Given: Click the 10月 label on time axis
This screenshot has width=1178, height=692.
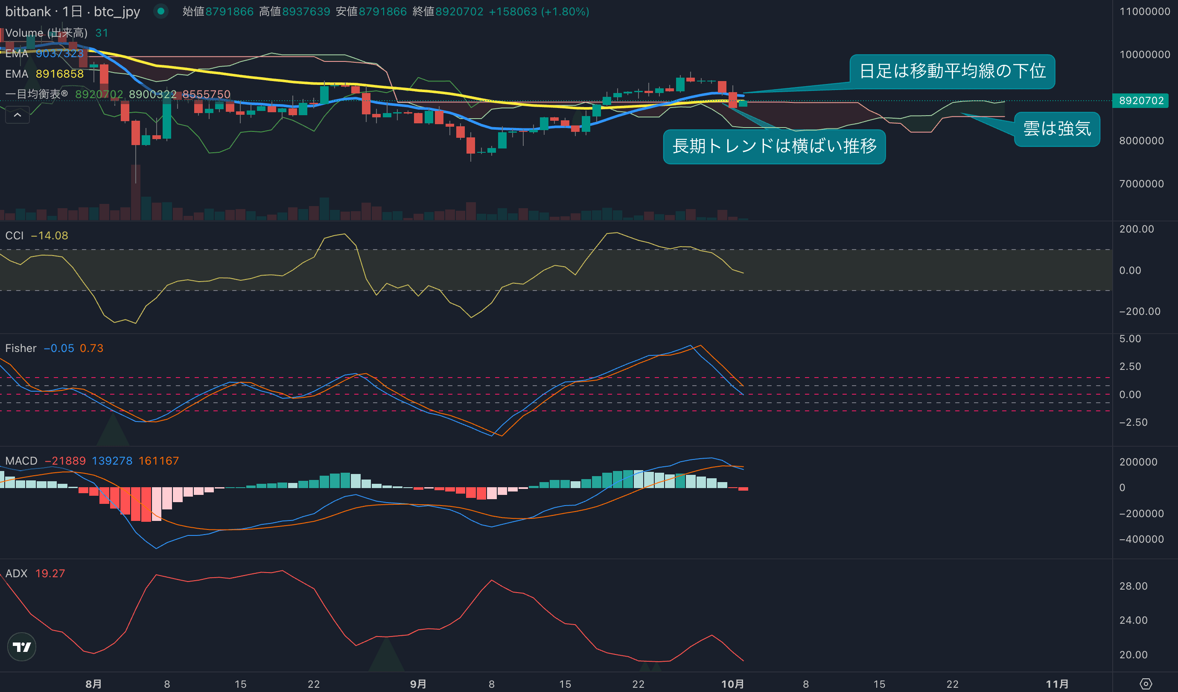Looking at the screenshot, I should click(732, 684).
